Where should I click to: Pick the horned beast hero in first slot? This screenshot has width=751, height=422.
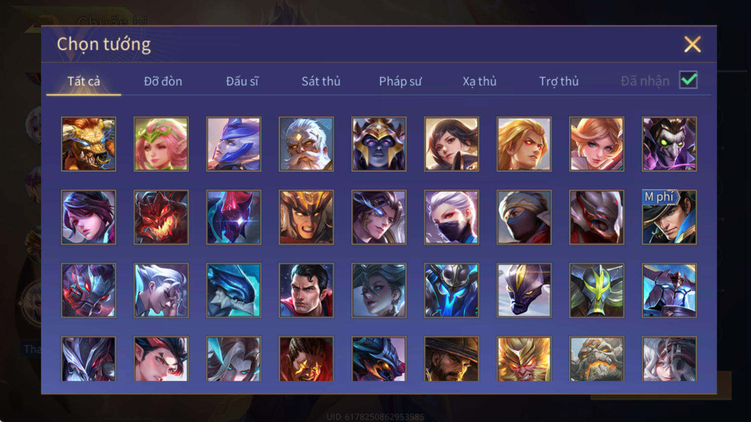(89, 144)
